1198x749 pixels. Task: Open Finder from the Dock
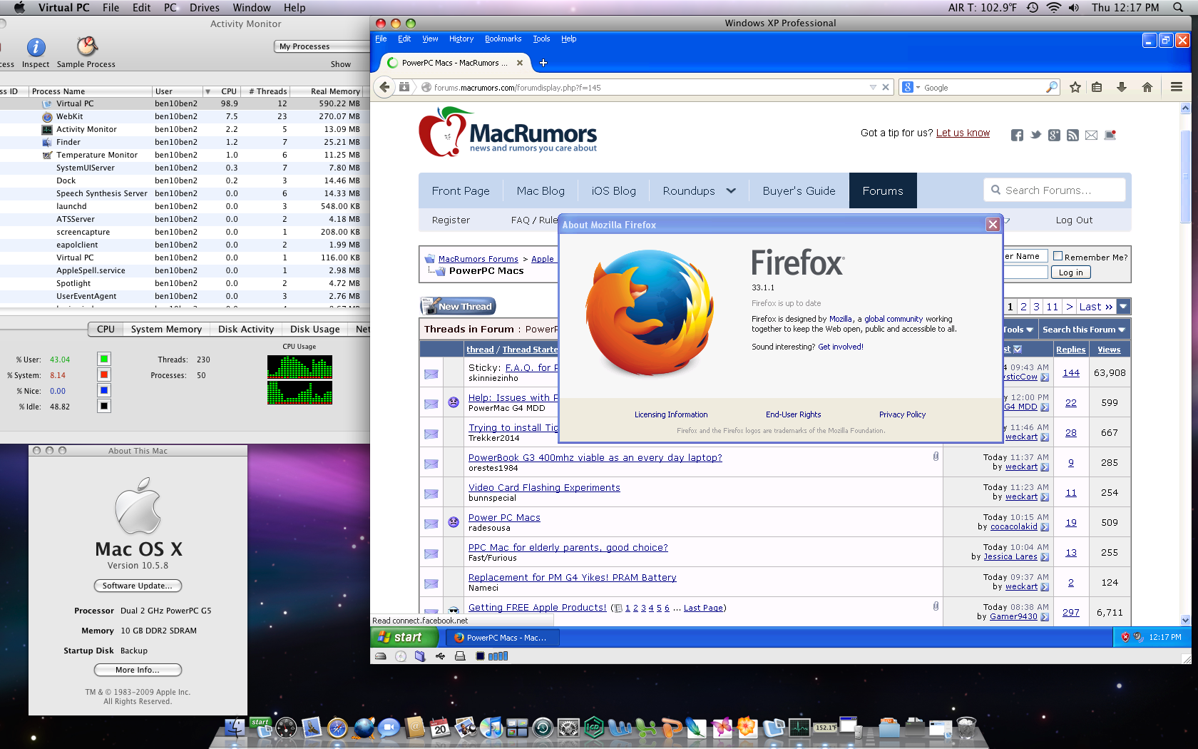tap(235, 728)
